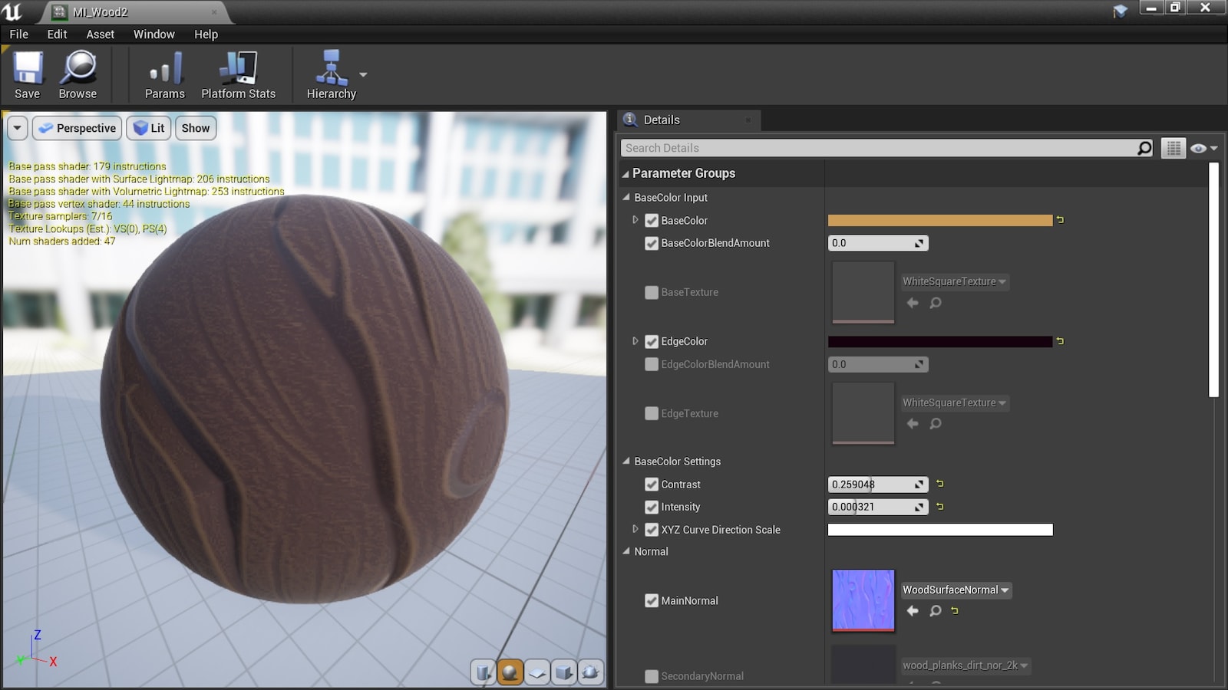Select the cube preview shape

coord(563,672)
